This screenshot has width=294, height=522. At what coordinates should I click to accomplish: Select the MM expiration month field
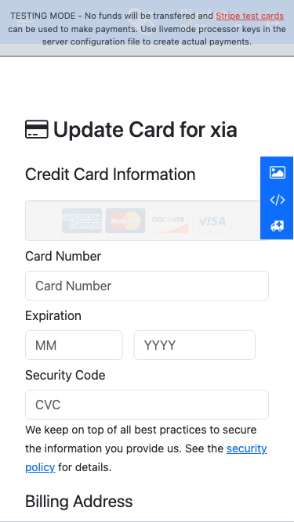[74, 345]
